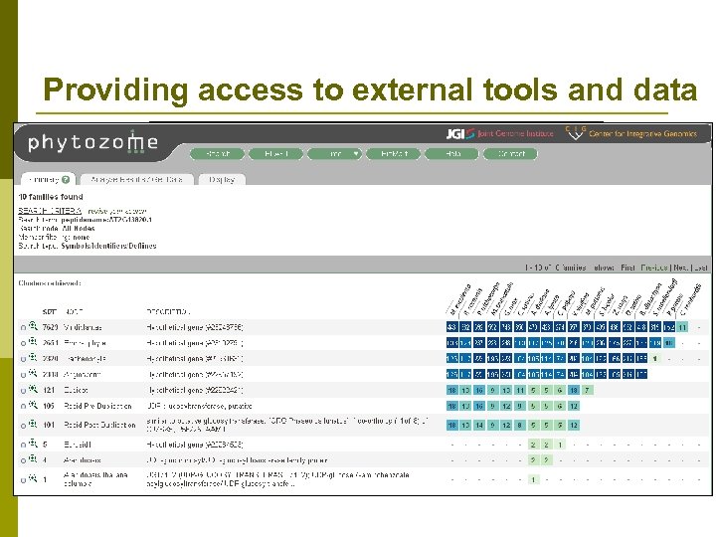Select the Eudicot family row selector
The height and width of the screenshot is (537, 716).
tap(23, 391)
